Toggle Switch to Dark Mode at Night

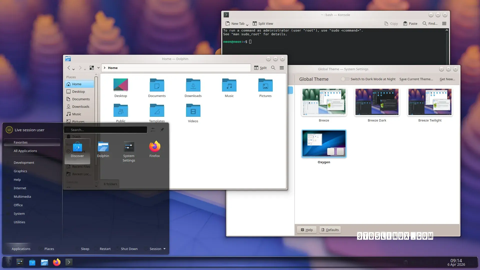[x=345, y=79]
